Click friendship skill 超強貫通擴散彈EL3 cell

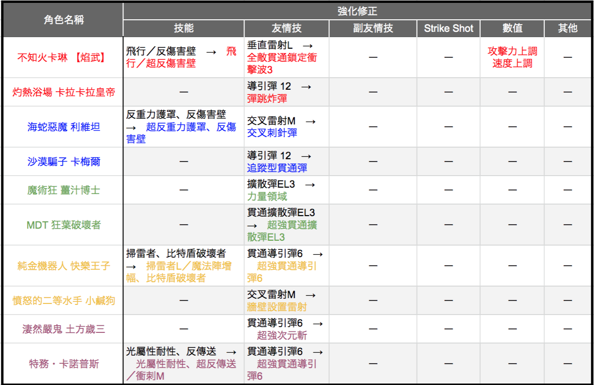click(287, 225)
